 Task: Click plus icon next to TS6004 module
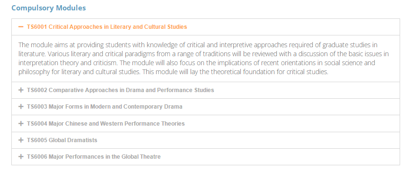click(x=21, y=123)
